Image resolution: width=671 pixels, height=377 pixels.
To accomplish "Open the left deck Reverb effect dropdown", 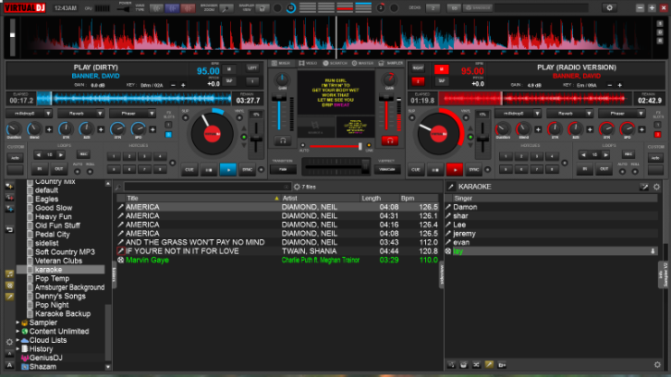I will (80, 114).
